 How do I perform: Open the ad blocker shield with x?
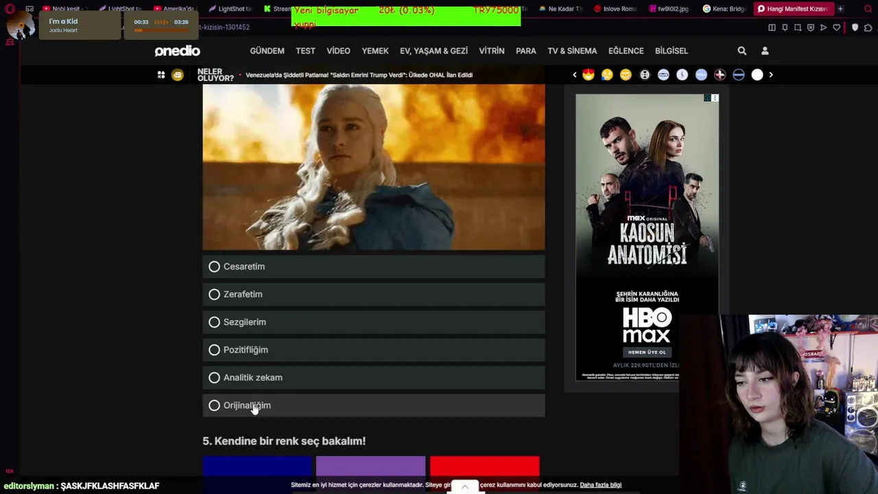811,27
